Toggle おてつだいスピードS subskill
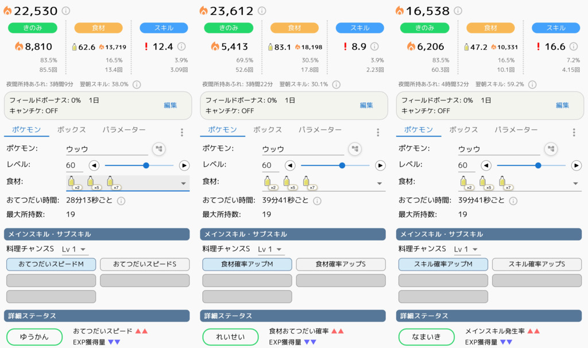This screenshot has width=588, height=348. (145, 264)
